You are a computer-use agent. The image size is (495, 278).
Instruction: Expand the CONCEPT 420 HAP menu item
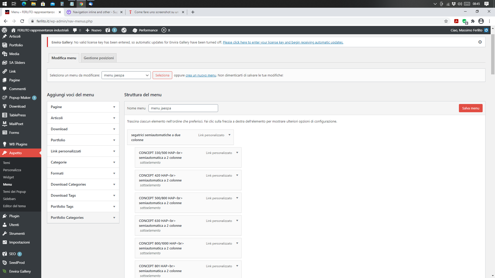[237, 175]
